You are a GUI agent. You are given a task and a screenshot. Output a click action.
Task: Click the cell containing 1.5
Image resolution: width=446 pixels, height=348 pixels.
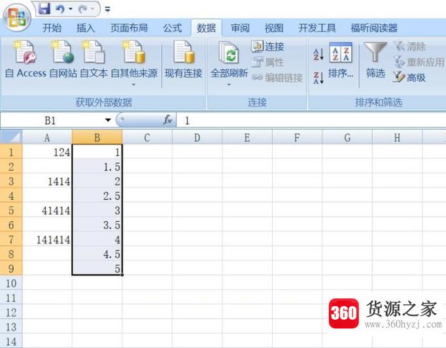point(97,166)
